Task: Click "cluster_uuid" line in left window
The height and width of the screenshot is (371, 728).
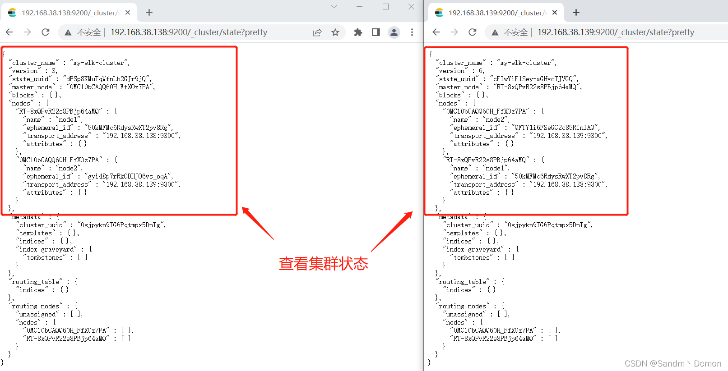Action: [x=91, y=225]
